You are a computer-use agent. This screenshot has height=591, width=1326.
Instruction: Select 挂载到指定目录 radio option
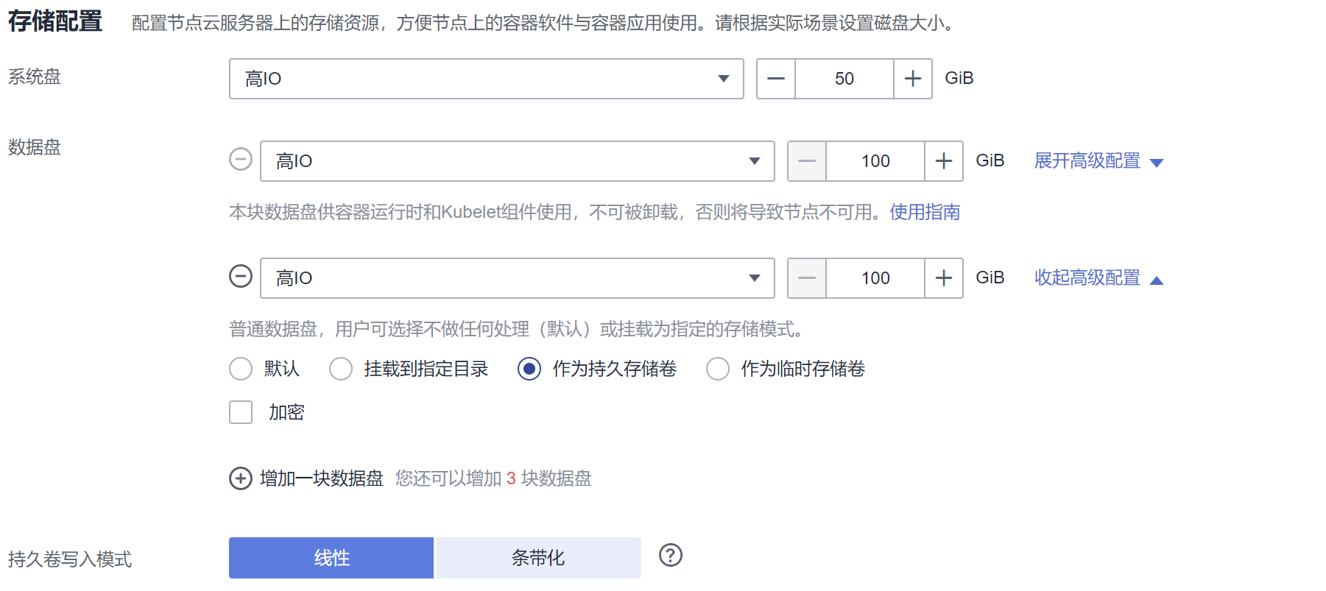(x=341, y=369)
